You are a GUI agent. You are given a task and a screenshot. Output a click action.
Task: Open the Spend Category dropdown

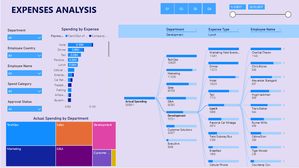point(25,91)
